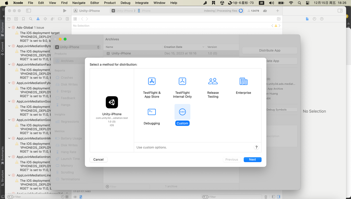
Task: Toggle Xcode inspector panel
Action: point(340,11)
